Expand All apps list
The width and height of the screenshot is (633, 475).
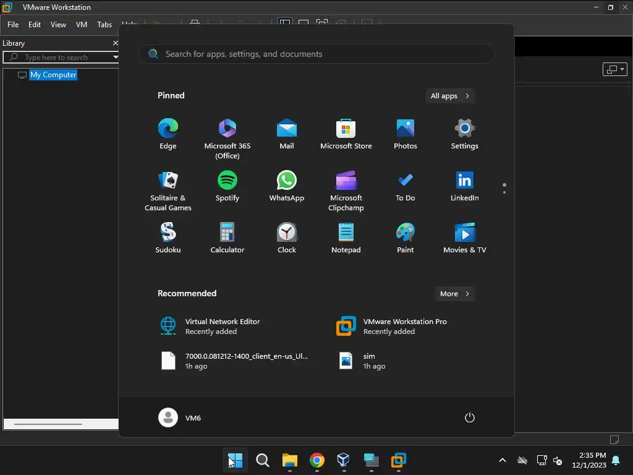[450, 96]
